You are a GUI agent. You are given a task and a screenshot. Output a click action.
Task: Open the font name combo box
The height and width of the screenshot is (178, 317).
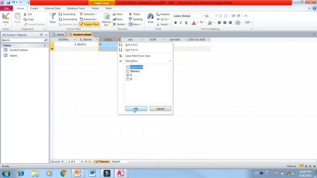(189, 16)
